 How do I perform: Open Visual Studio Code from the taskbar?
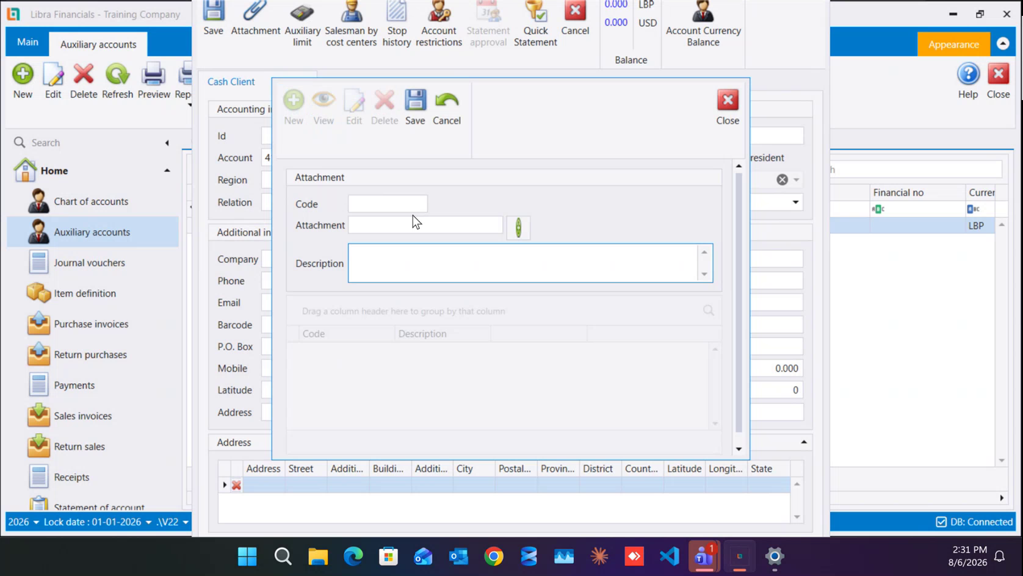tap(669, 556)
